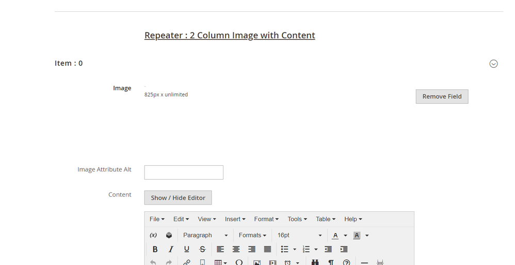Viewport: 515px width, 265px height.
Task: Insert a bulleted list
Action: coord(285,249)
